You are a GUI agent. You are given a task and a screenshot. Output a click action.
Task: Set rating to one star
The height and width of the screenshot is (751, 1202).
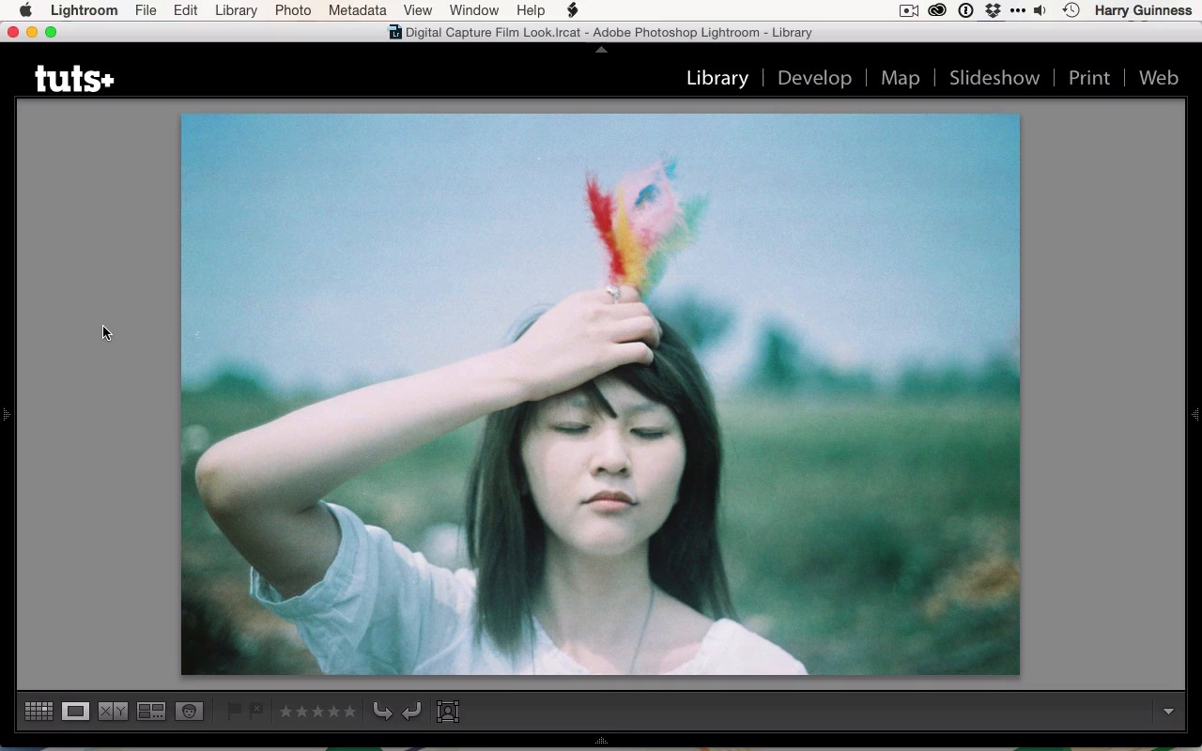tap(286, 712)
